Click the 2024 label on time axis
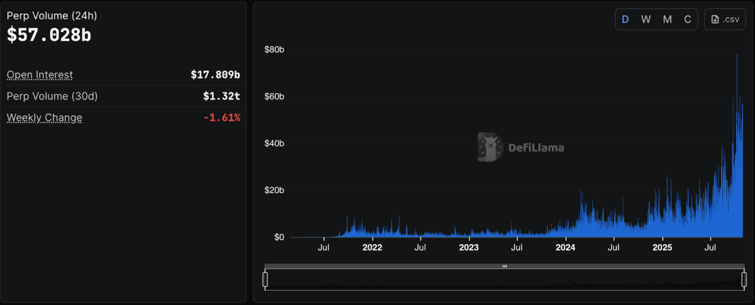The width and height of the screenshot is (755, 305). click(566, 248)
